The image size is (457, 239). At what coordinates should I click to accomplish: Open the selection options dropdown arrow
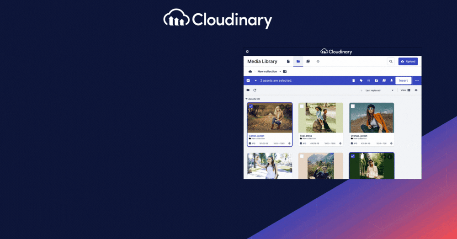click(255, 80)
